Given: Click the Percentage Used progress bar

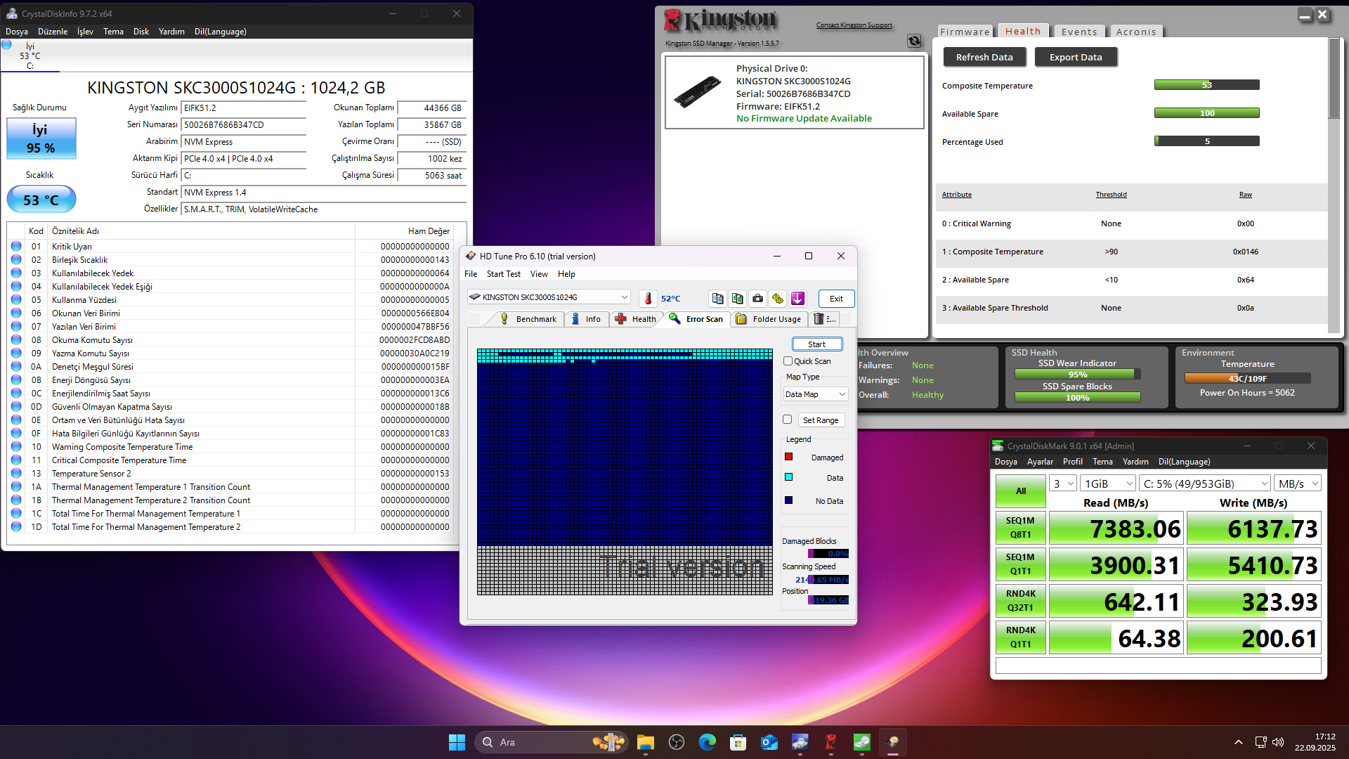Looking at the screenshot, I should tap(1206, 141).
